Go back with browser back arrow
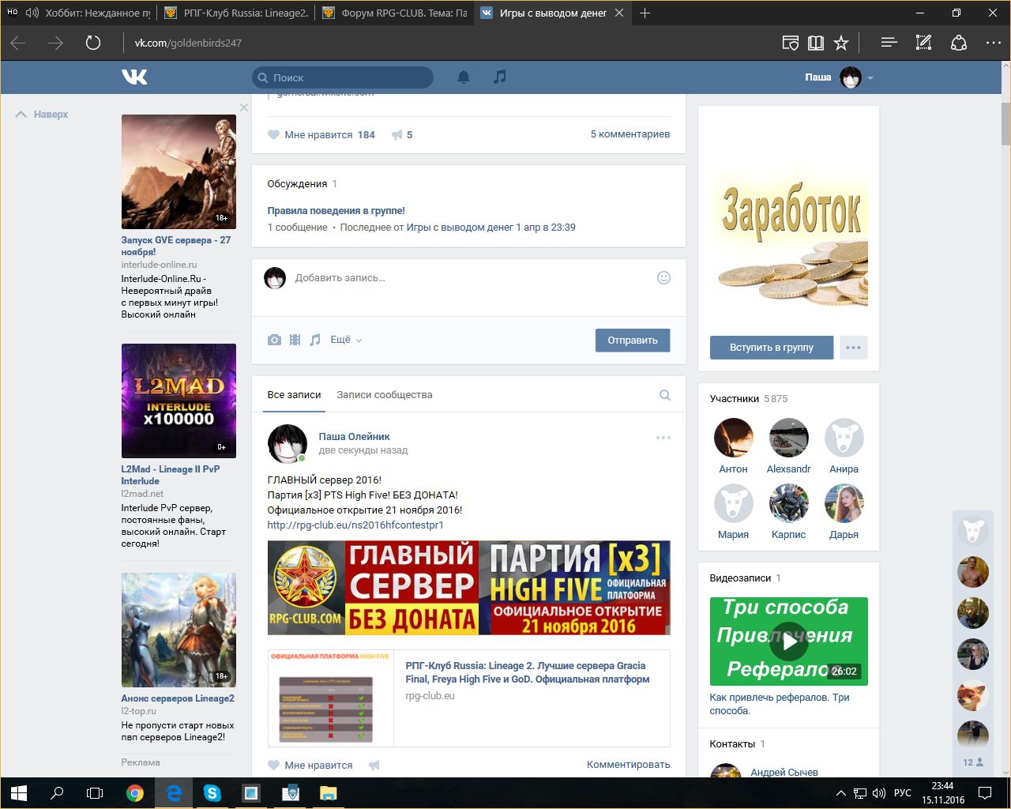The height and width of the screenshot is (809, 1011). [17, 43]
